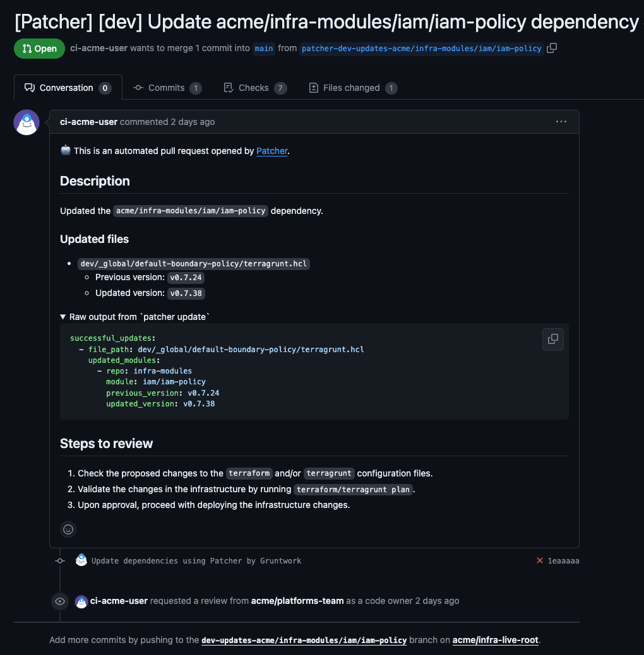The height and width of the screenshot is (655, 644).
Task: Click the review-request eye icon
Action: point(60,601)
